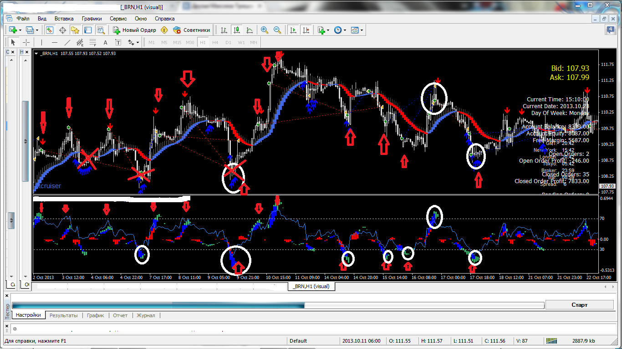Switch timeframe to D1
The height and width of the screenshot is (349, 622).
[228, 42]
